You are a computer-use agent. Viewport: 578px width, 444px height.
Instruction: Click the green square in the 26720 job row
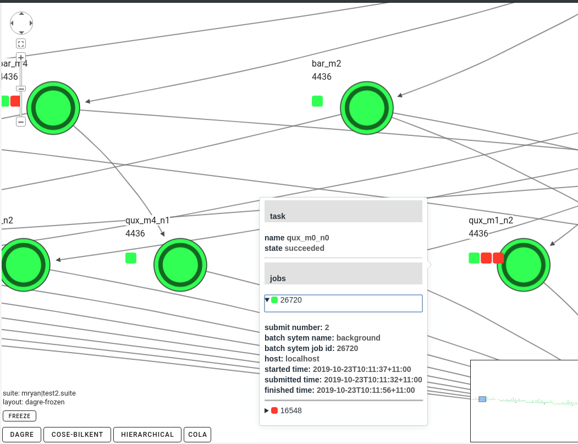click(x=274, y=300)
